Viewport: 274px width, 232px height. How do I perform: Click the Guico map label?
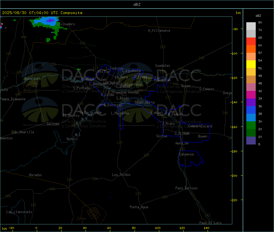186,86
